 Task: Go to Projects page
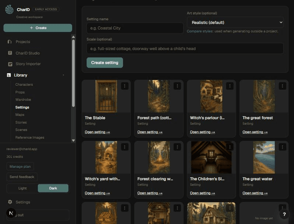23,42
